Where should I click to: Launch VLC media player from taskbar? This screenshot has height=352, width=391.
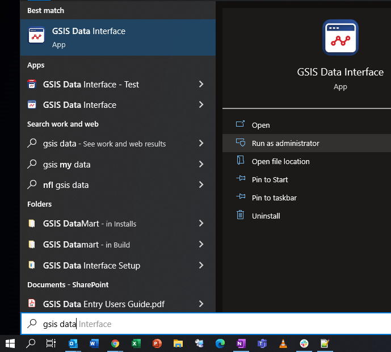pos(283,343)
